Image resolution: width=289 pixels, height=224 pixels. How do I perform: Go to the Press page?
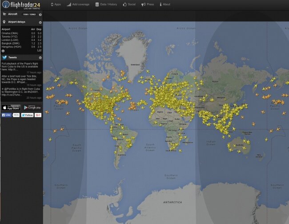(x=148, y=4)
